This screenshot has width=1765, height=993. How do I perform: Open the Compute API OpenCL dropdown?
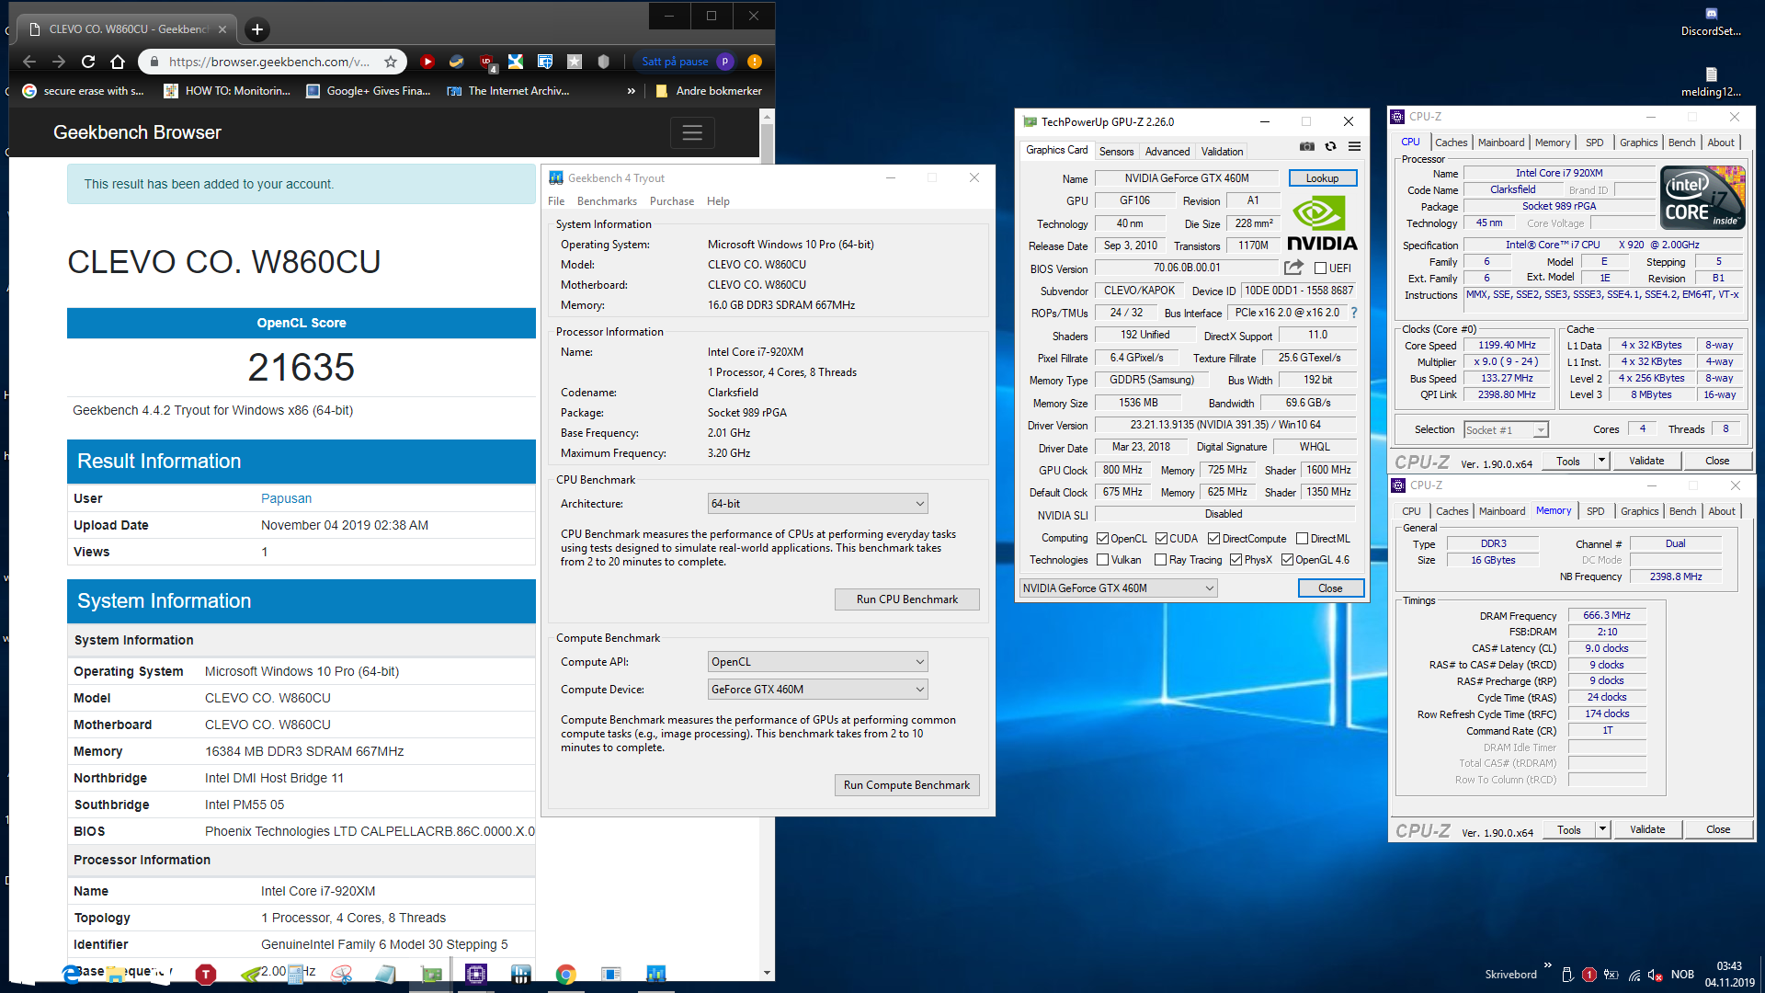817,662
